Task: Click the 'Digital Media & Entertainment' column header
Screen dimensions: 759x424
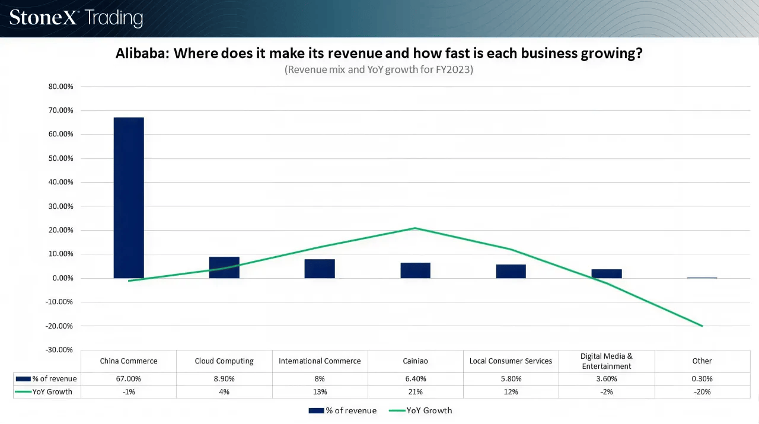Action: (x=607, y=361)
